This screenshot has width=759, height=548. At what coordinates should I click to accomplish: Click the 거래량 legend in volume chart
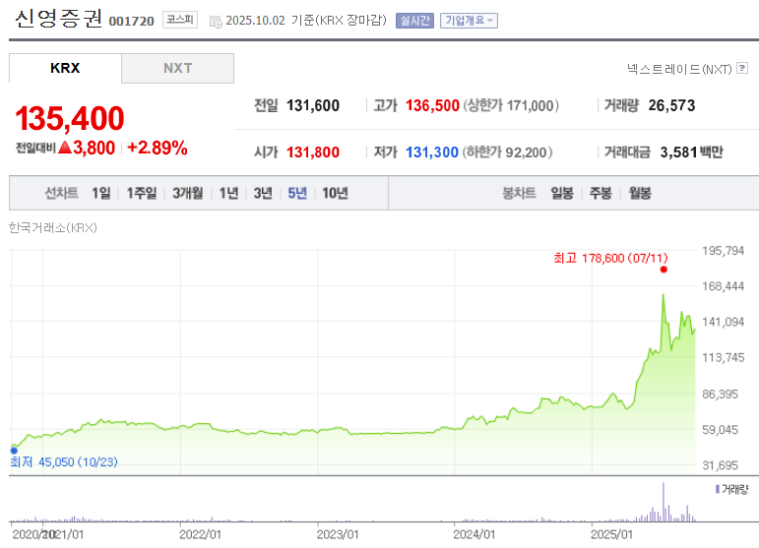(x=731, y=490)
